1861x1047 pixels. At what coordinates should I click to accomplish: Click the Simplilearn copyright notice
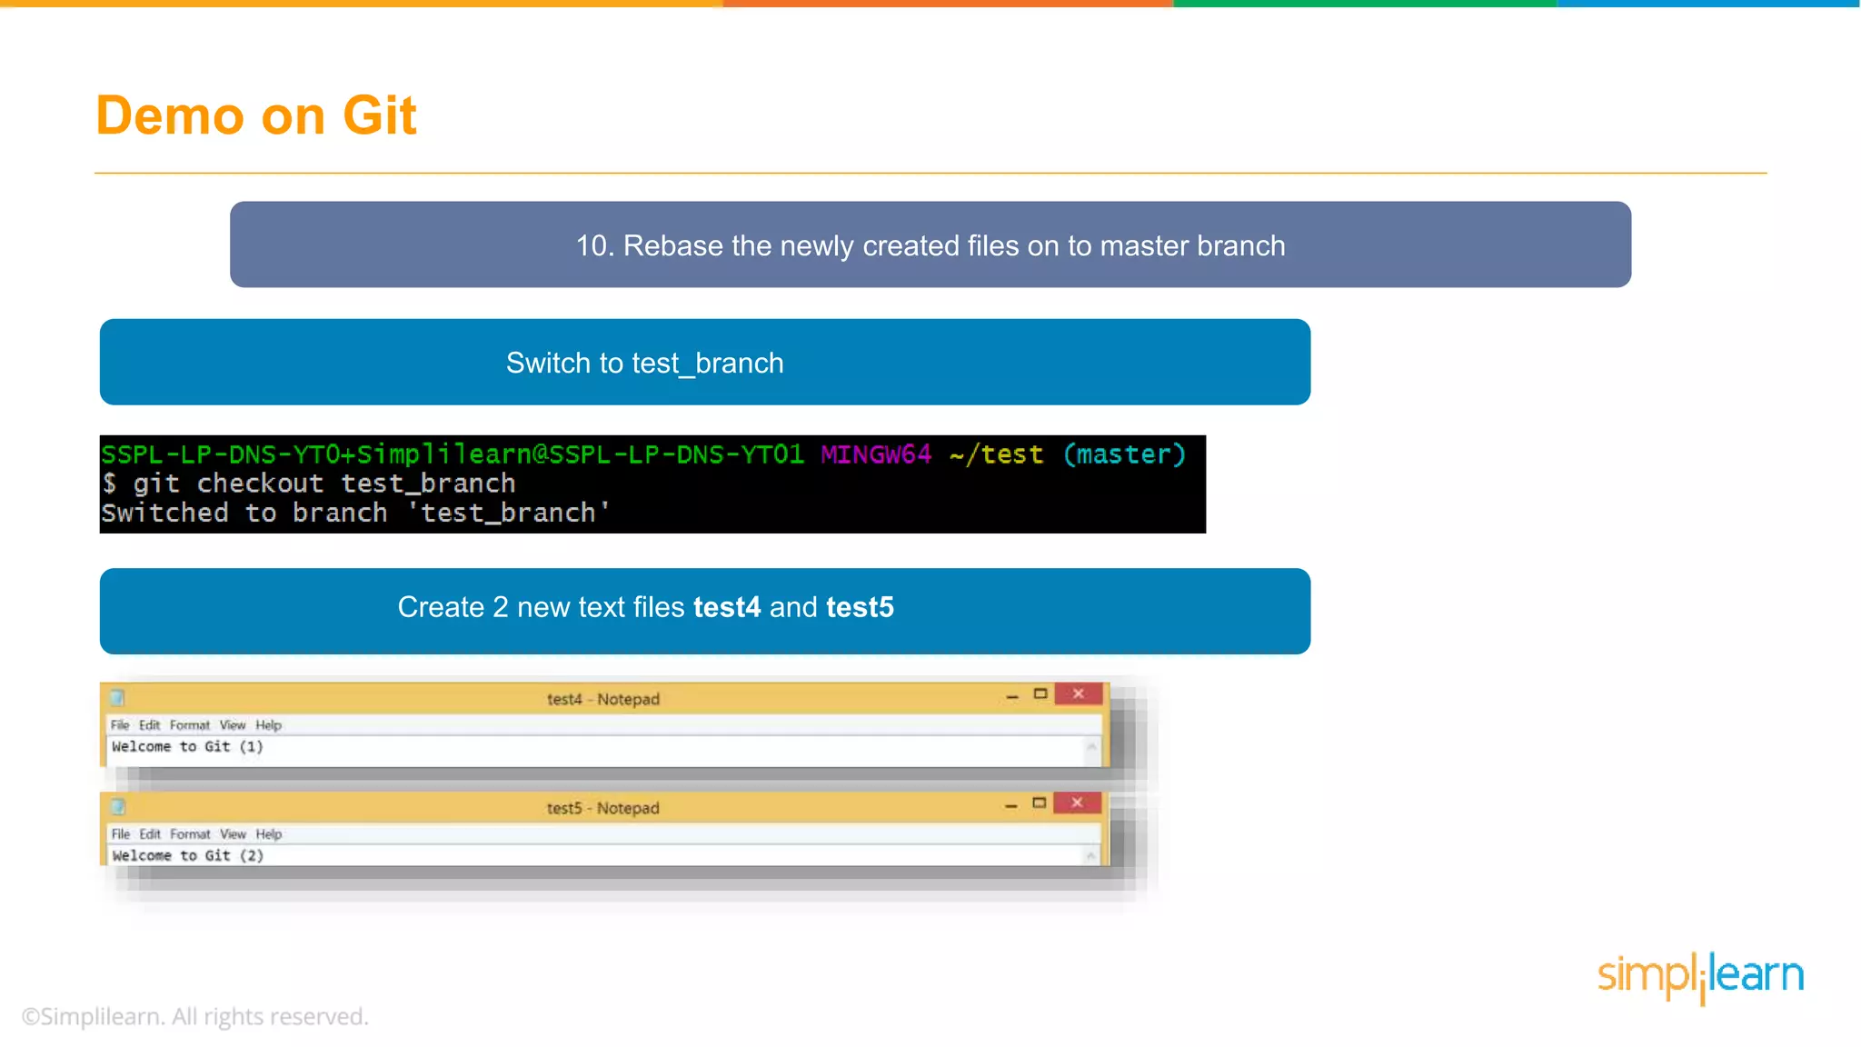tap(195, 1016)
